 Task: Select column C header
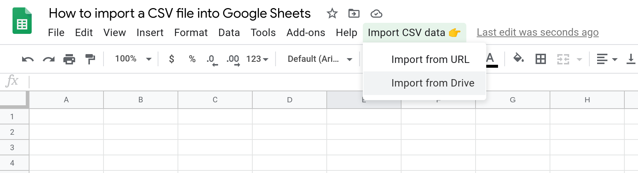tap(215, 100)
